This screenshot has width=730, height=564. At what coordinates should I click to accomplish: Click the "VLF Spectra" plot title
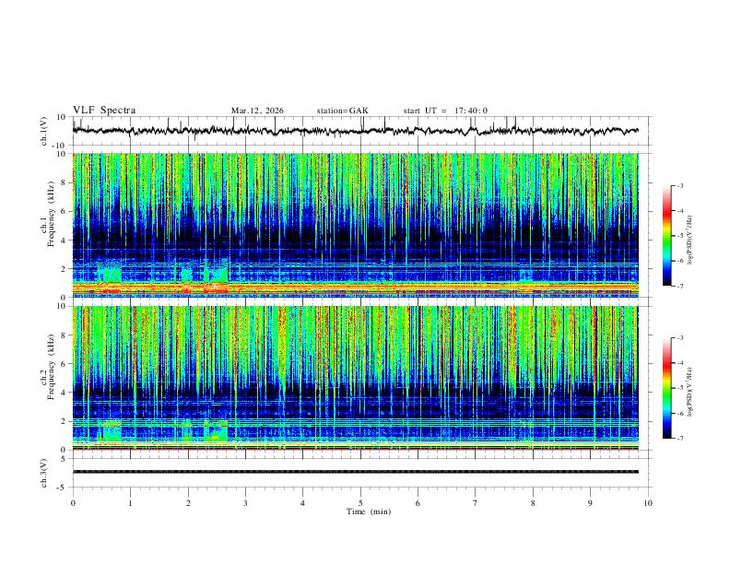point(104,111)
